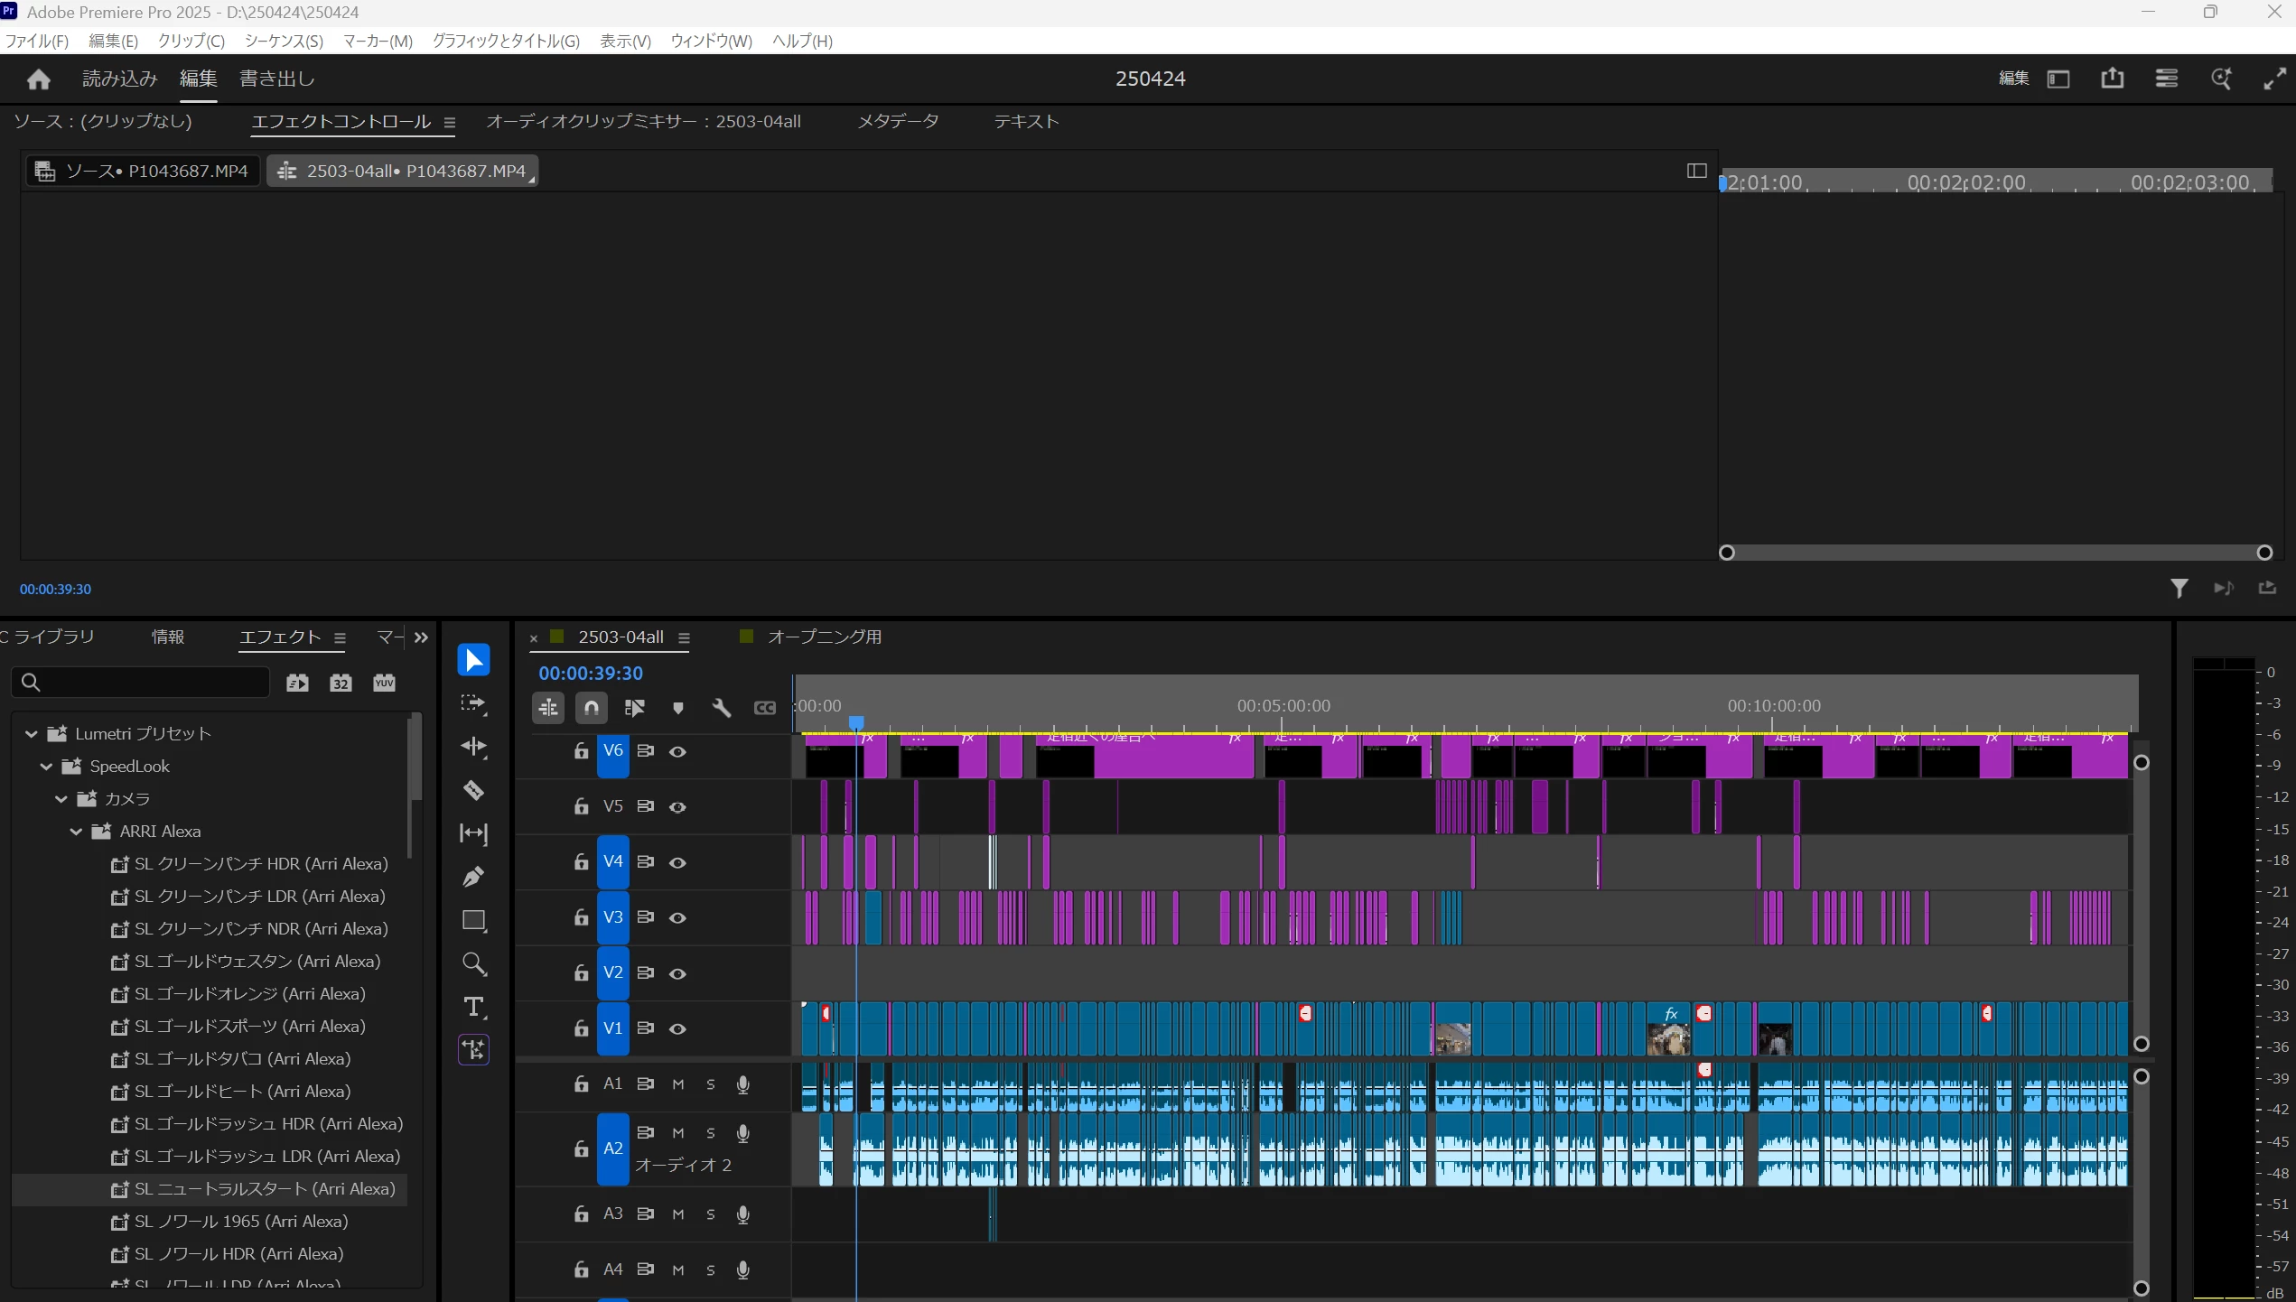Open the エフェクトコントロール panel menu

click(449, 123)
